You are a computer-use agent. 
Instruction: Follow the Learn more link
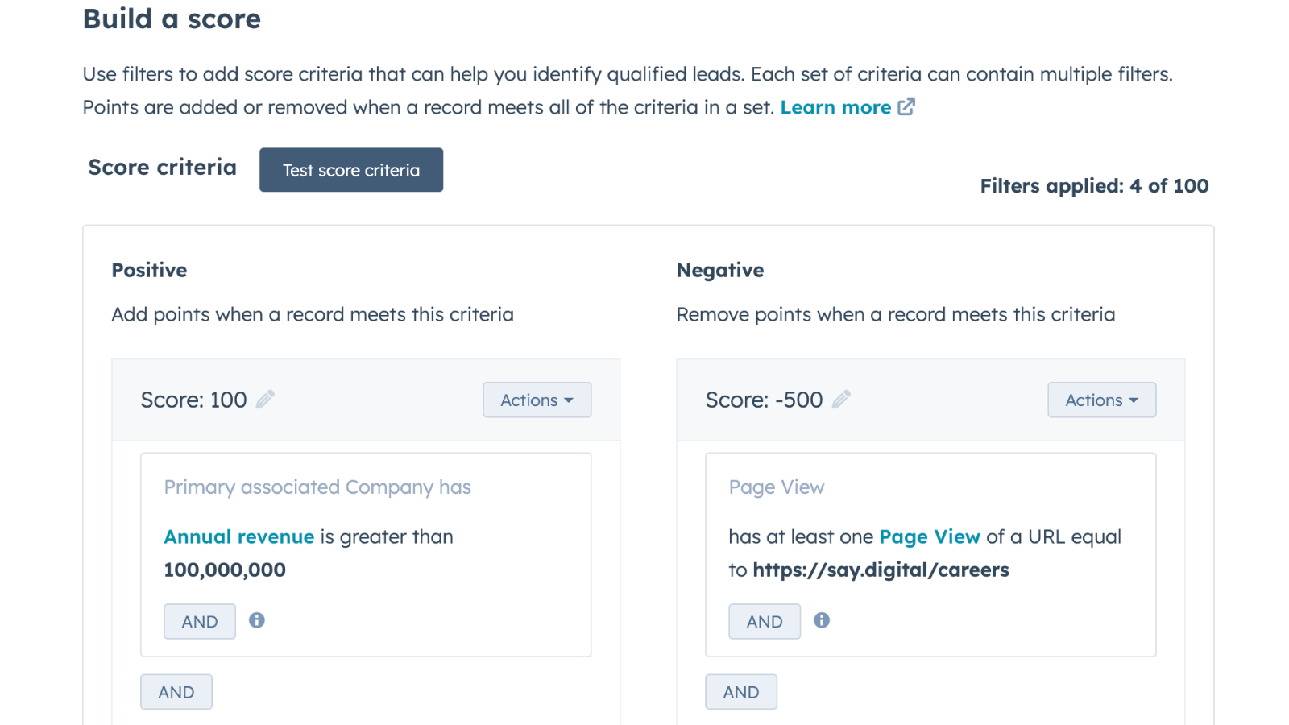(835, 107)
